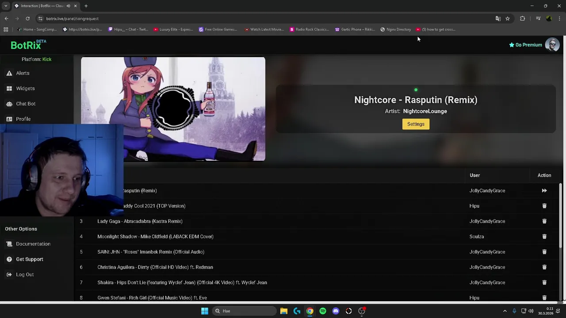Click the song video thumbnail
Image resolution: width=566 pixels, height=318 pixels.
tap(173, 109)
